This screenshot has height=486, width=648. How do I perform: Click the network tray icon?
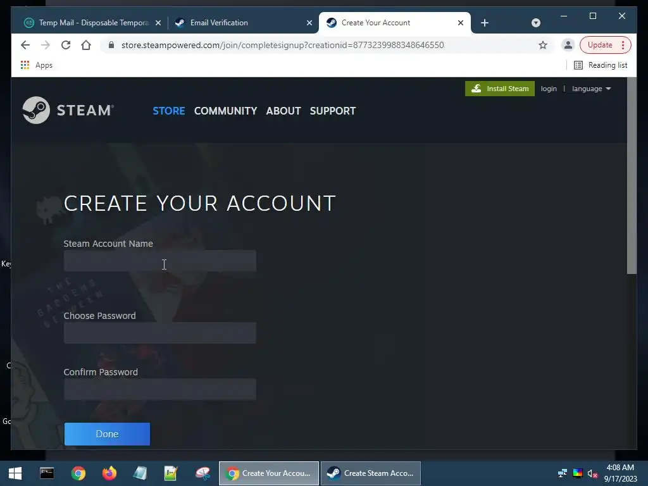[x=563, y=473]
